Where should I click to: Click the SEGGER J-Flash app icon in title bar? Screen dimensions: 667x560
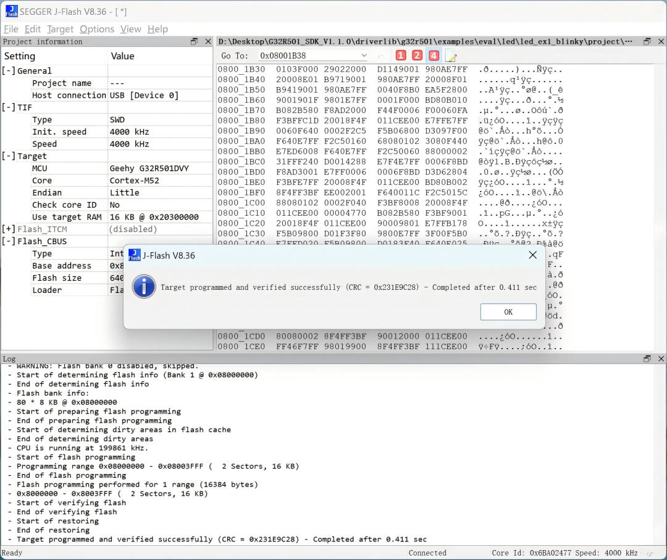12,11
